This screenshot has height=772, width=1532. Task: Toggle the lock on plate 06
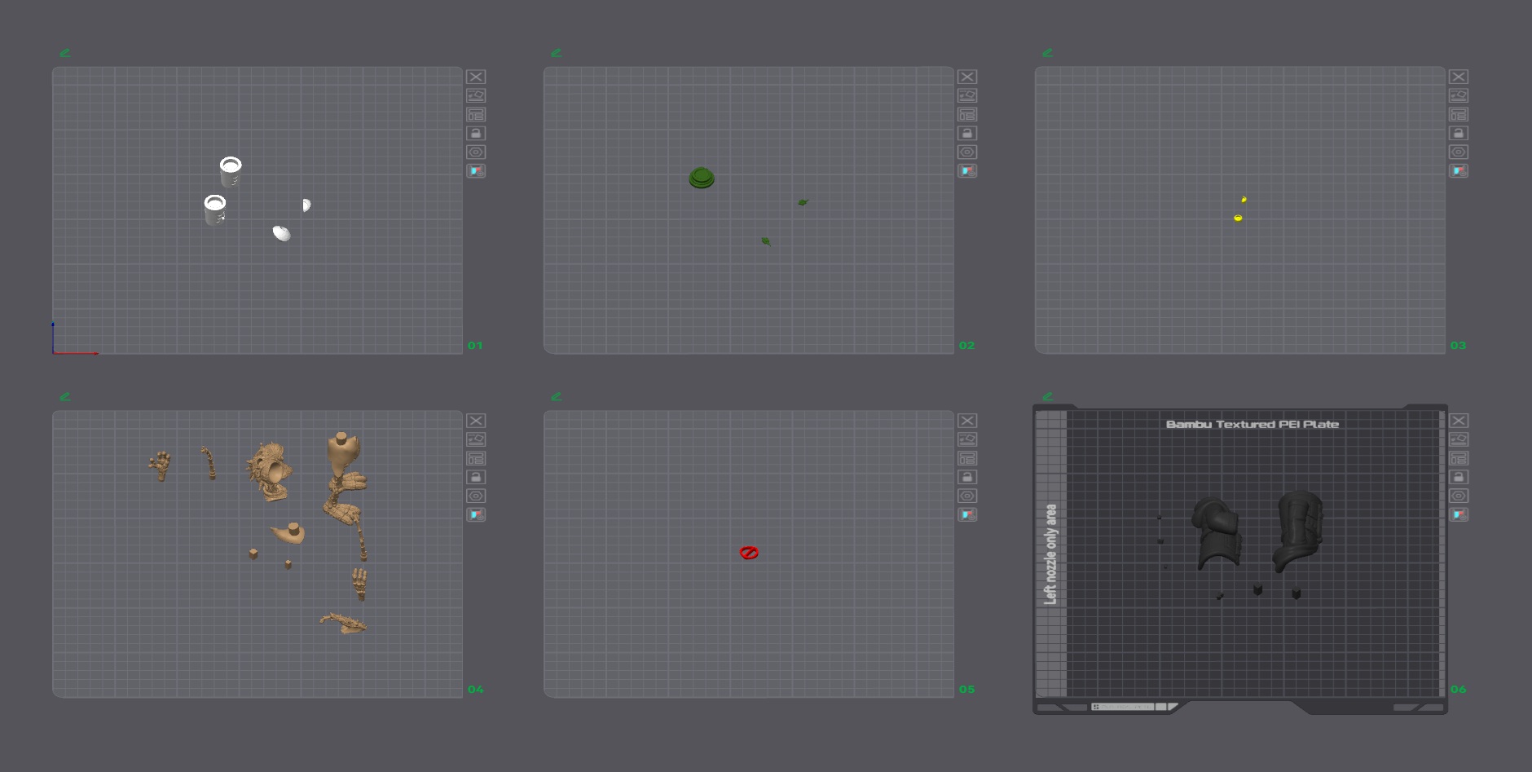coord(1459,477)
